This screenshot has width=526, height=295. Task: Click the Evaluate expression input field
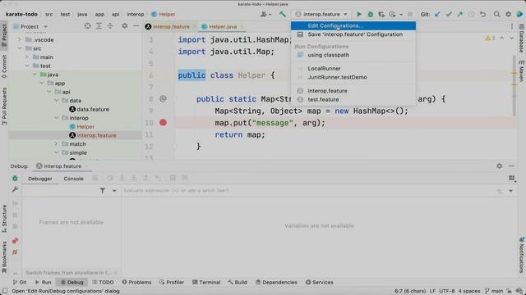pos(307,191)
